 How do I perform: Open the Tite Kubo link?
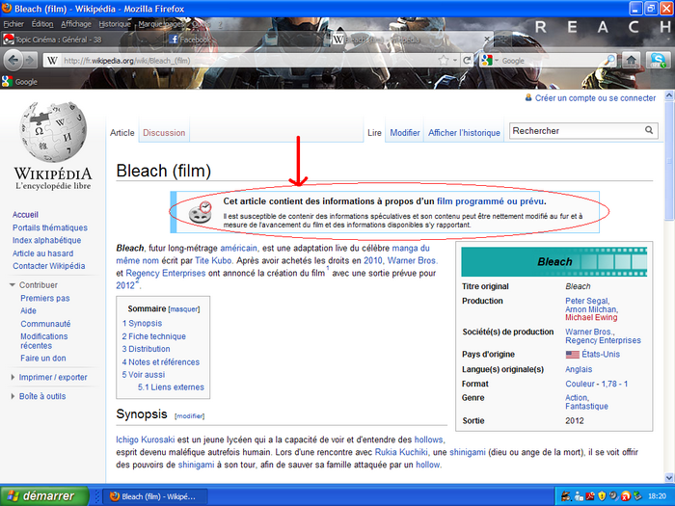tap(213, 260)
